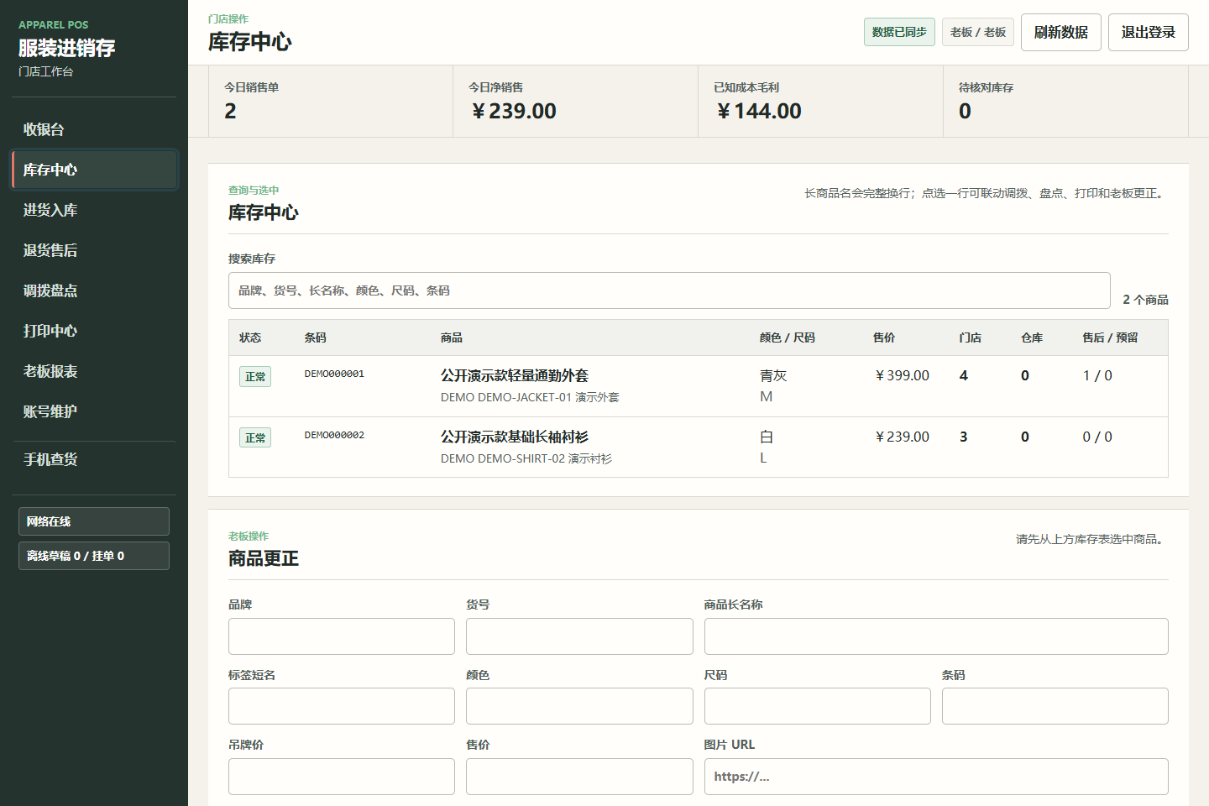Click the 正常 status tag of DEMO000002
Image resolution: width=1209 pixels, height=806 pixels.
click(x=255, y=437)
